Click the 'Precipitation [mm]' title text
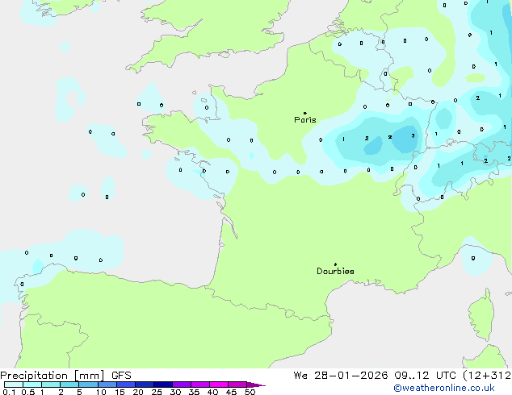Screen dimensions: 512x395 (52, 376)
